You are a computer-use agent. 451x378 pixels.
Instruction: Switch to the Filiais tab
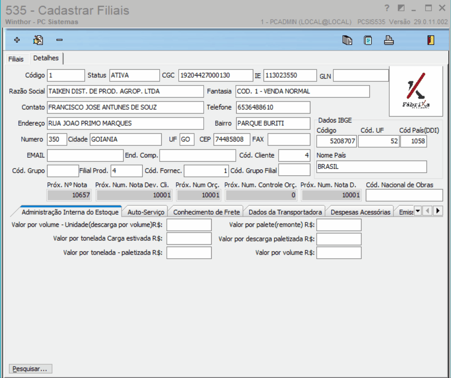pos(16,59)
